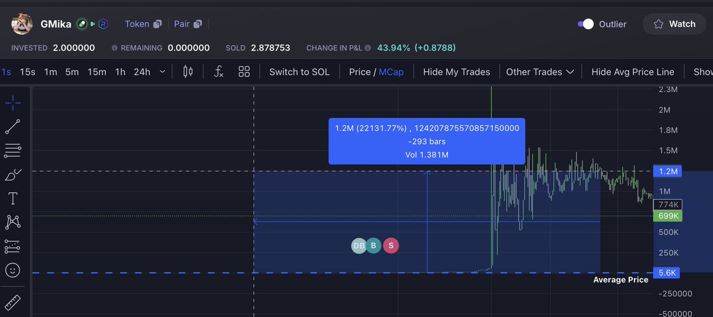Click the Average Price line label
The image size is (713, 317).
coord(621,280)
